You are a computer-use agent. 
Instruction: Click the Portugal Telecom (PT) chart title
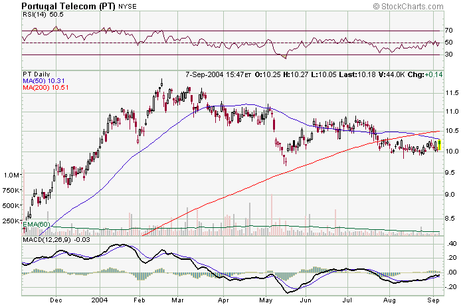(68, 6)
